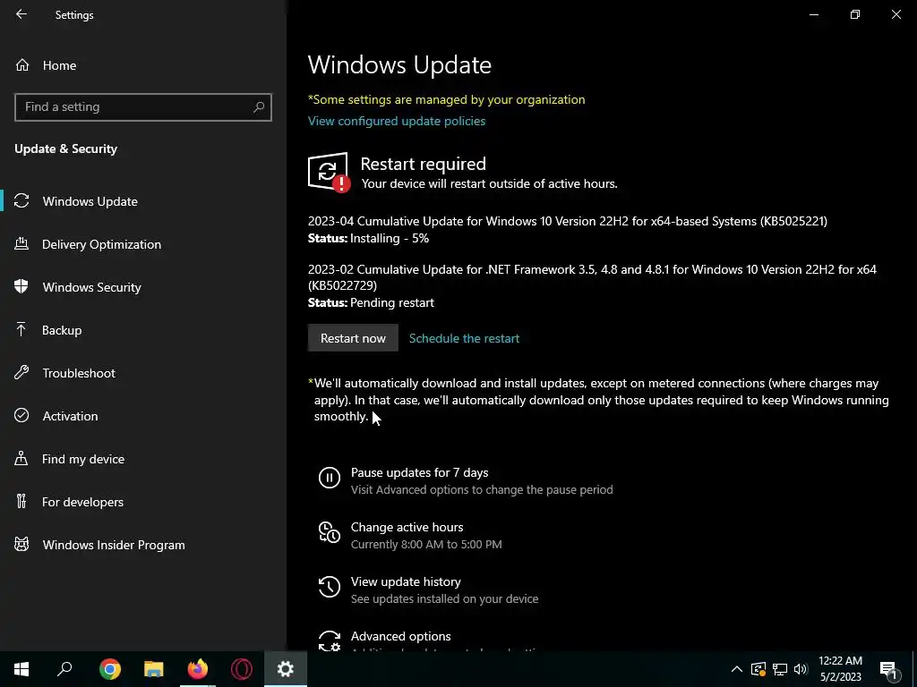Click the Pause updates pause icon
The image size is (917, 687).
pyautogui.click(x=330, y=478)
